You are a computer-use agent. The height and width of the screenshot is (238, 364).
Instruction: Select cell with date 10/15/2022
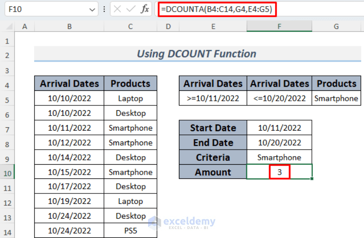(69, 172)
